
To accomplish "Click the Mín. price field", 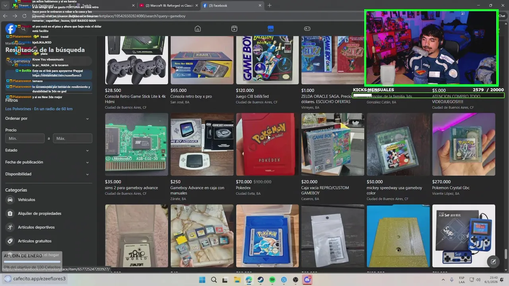I will pyautogui.click(x=25, y=138).
